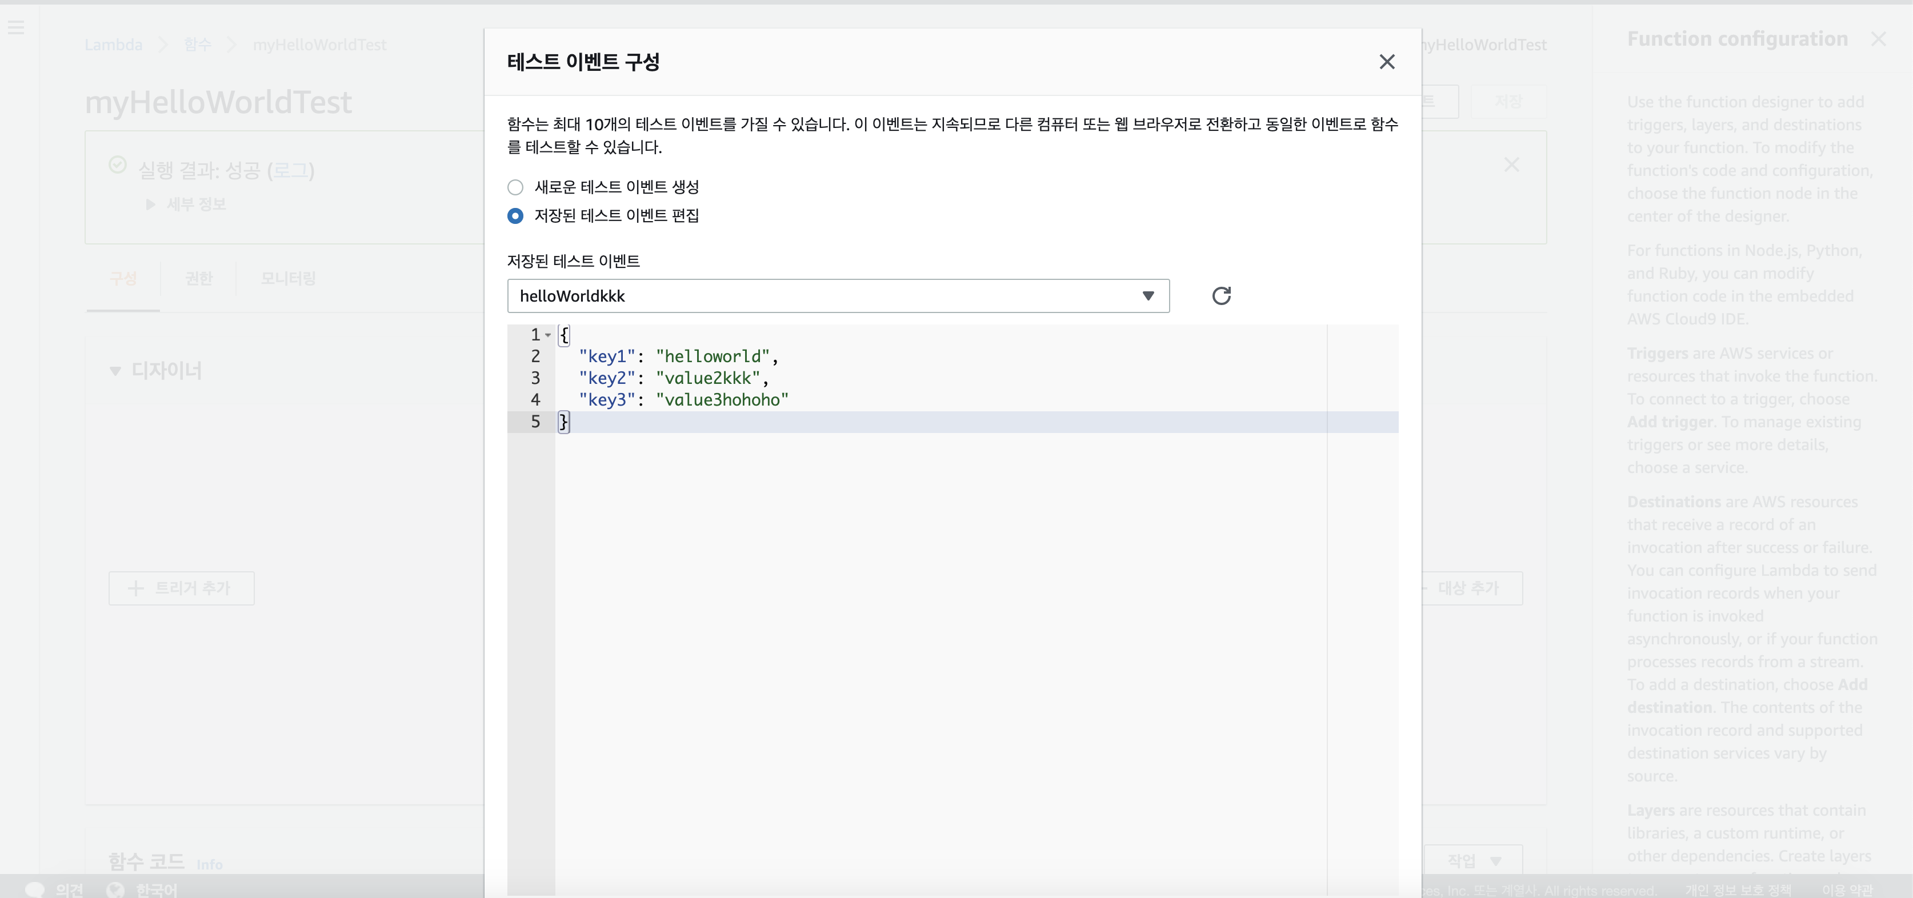Screen dimensions: 1913x898
Task: Switch to the 모니터링 monitoring tab
Action: click(x=288, y=278)
